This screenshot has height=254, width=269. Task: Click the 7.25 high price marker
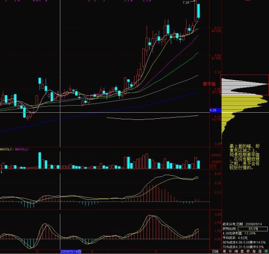pos(186,3)
